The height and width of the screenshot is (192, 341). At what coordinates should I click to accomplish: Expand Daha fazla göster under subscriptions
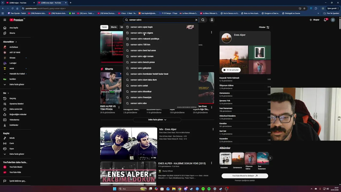[x=17, y=85]
